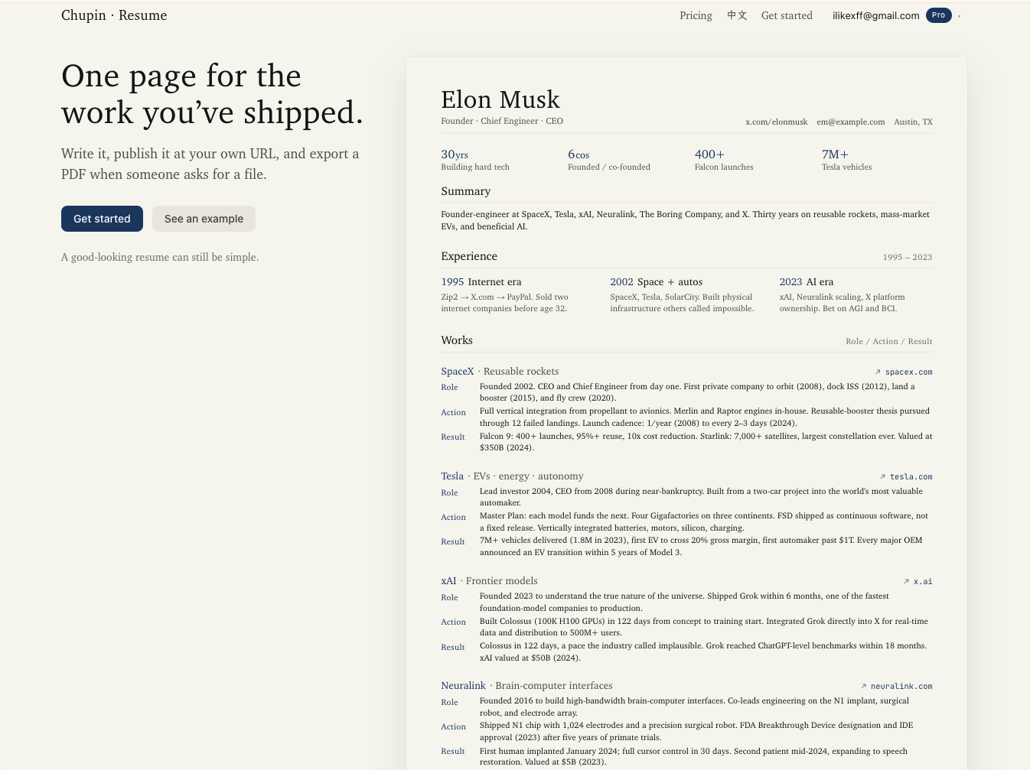1030x770 pixels.
Task: Open the tesla.com external link arrow
Action: 882,476
